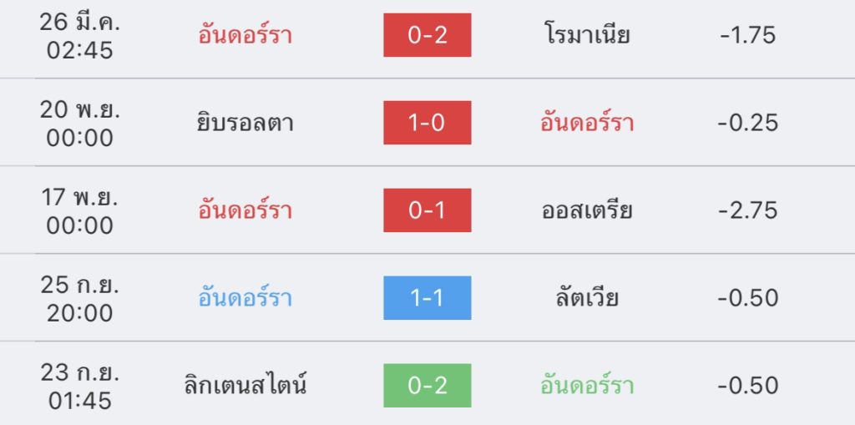Click the 25 ก.ย. 20:00 match date
This screenshot has width=855, height=425.
[79, 299]
